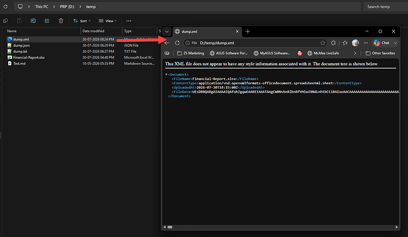This screenshot has width=408, height=237.
Task: Open the browser profile avatar
Action: click(355, 43)
